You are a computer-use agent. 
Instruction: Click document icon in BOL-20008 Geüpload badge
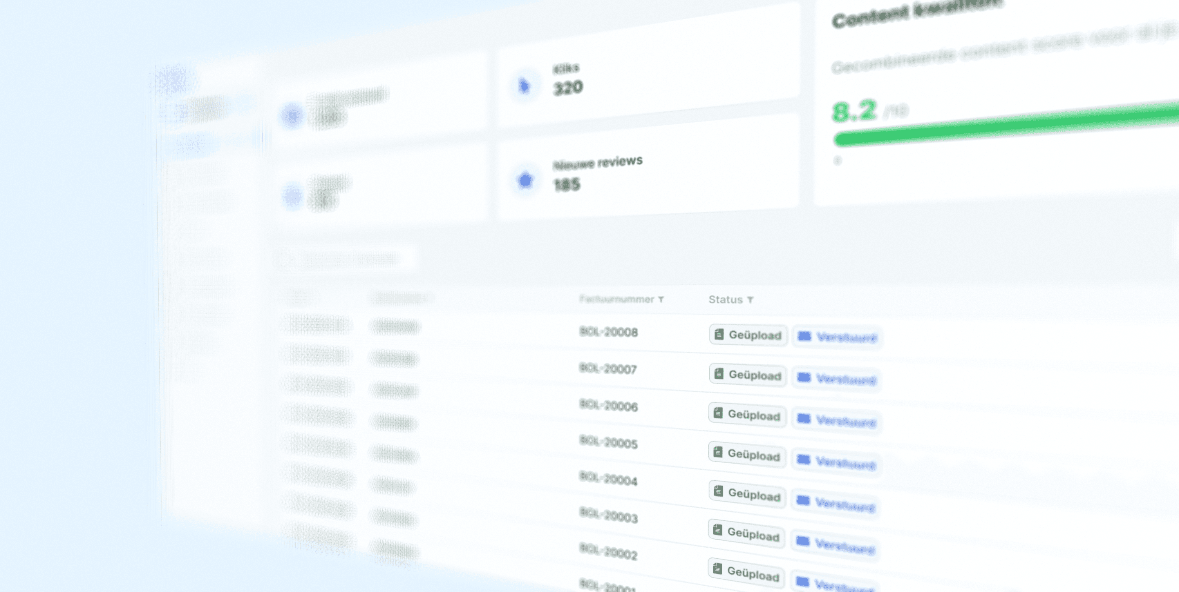click(x=719, y=335)
